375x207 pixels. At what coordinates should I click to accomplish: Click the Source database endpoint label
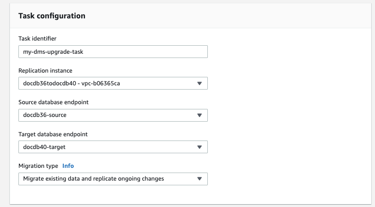tap(54, 102)
